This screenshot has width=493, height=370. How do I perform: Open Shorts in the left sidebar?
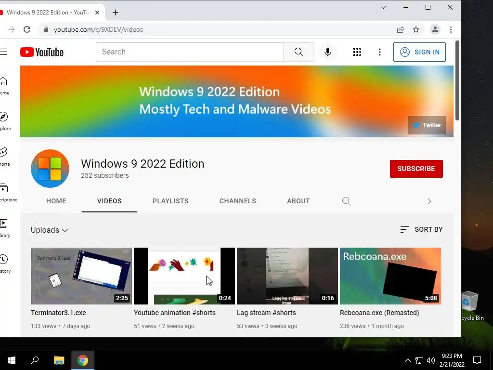click(x=5, y=157)
